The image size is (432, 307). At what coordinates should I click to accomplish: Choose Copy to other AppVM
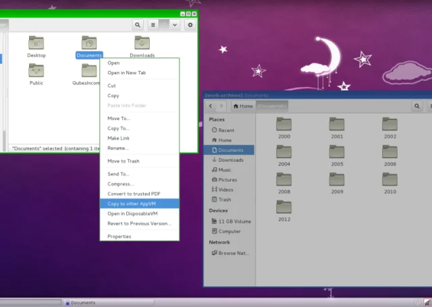(x=139, y=203)
